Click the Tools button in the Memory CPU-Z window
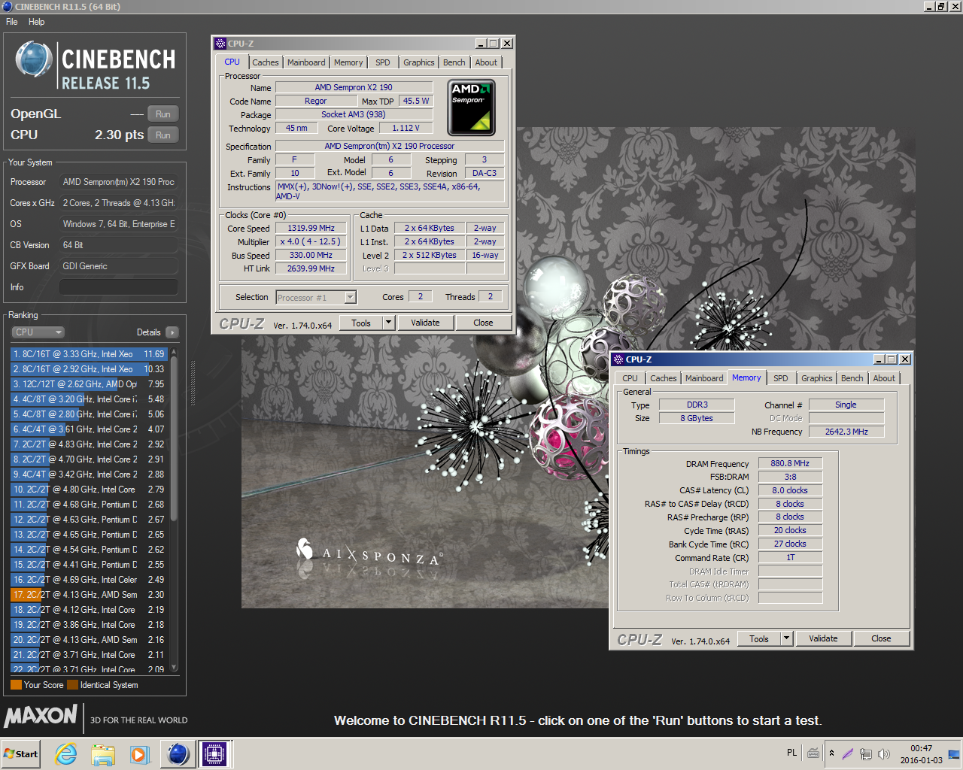963x770 pixels. point(759,638)
